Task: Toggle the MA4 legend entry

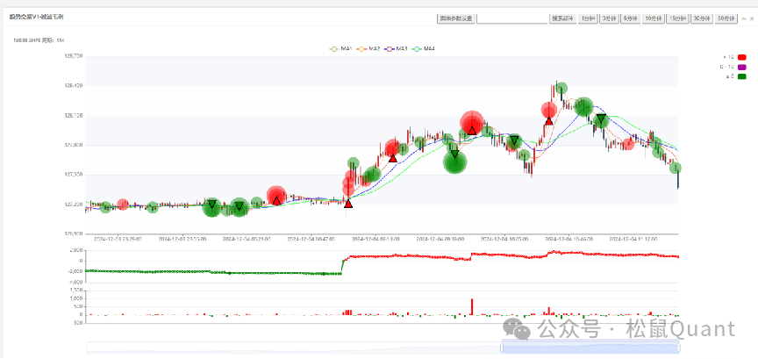Action: [x=423, y=49]
